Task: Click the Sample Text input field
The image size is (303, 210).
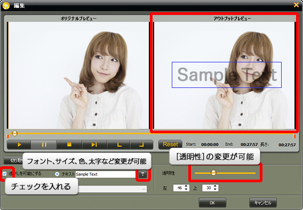Action: (106, 174)
